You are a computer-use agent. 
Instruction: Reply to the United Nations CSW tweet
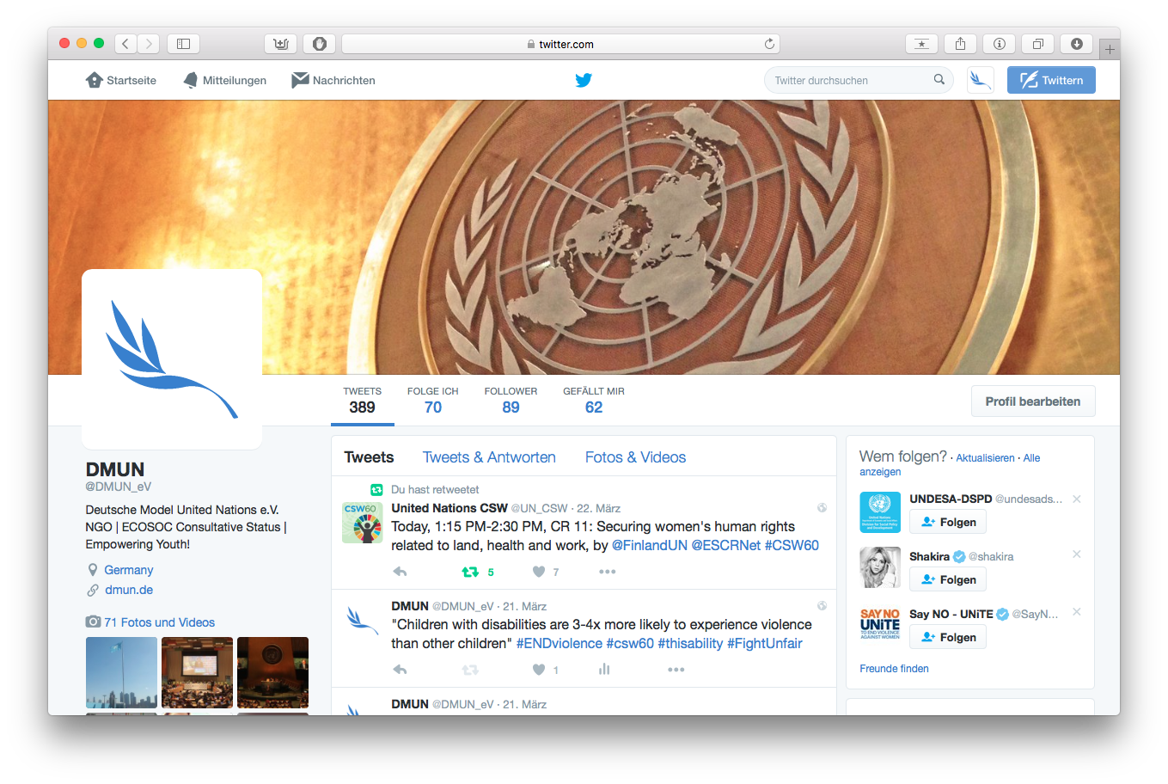(400, 572)
